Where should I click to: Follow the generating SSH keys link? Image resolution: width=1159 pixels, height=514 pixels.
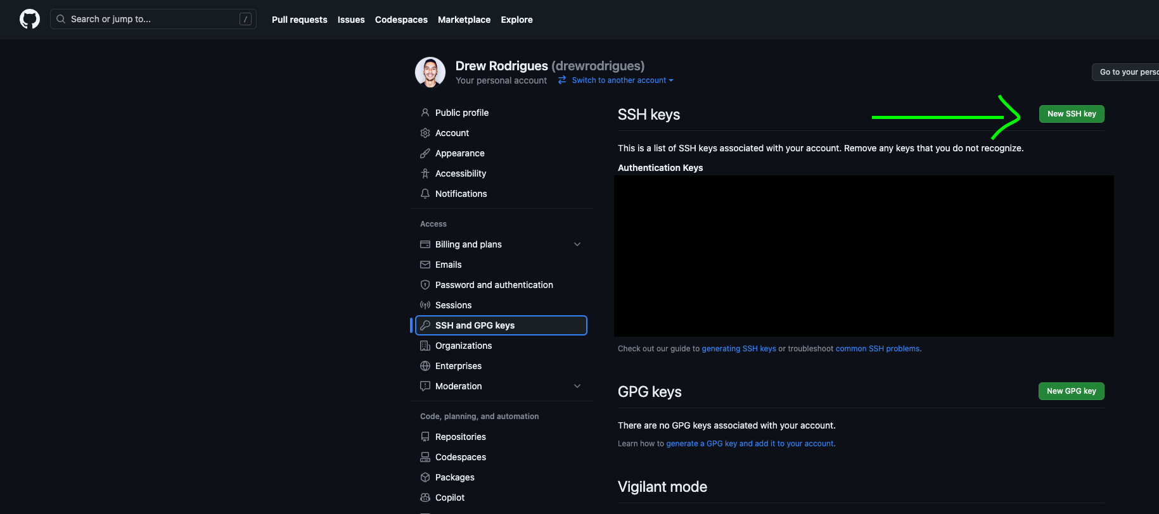click(739, 349)
